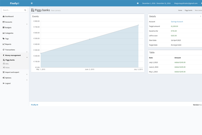This screenshot has width=202, height=135.
Task: Click the date range in the top bar
Action: coord(156,3)
